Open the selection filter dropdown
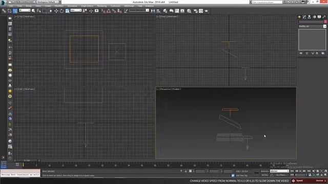 point(25,10)
